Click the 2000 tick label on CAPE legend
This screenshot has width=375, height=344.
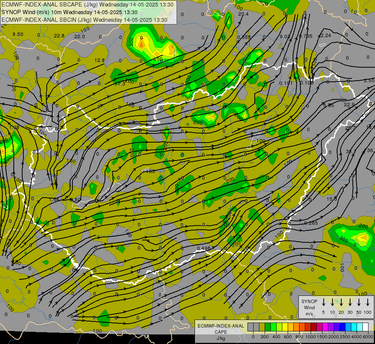click(334, 337)
